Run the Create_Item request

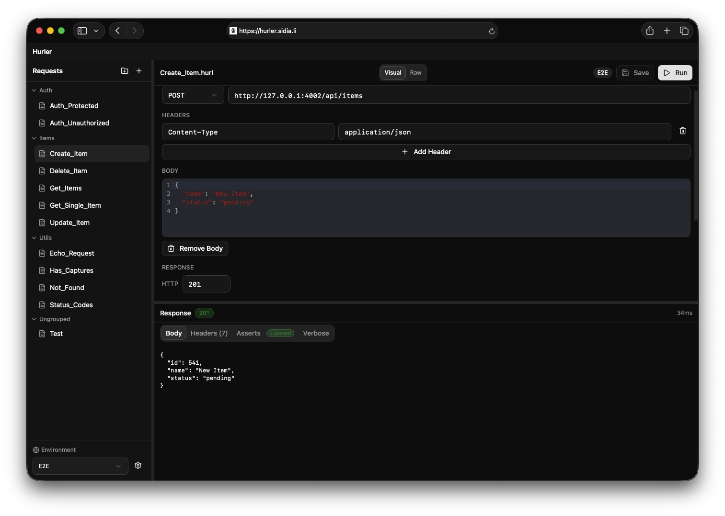tap(675, 72)
